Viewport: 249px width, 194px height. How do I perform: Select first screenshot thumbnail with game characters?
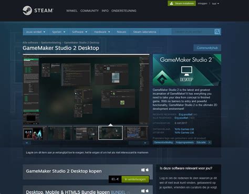point(35,133)
